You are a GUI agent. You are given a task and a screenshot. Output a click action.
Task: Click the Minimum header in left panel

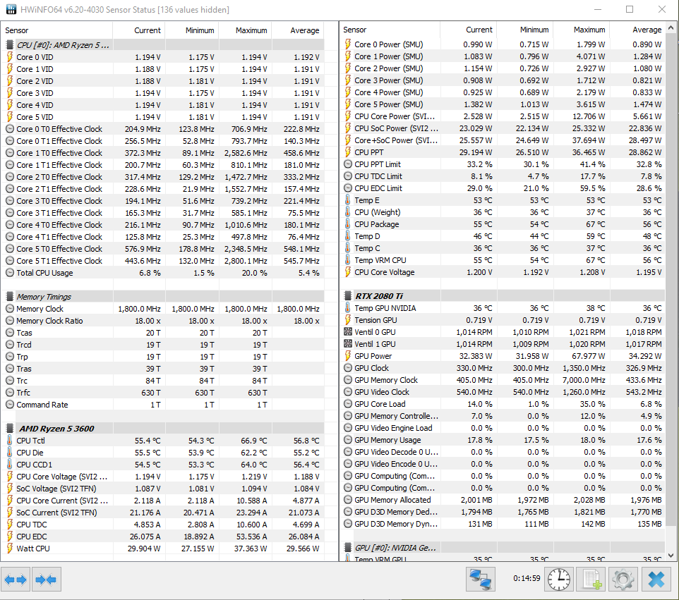[x=200, y=30]
